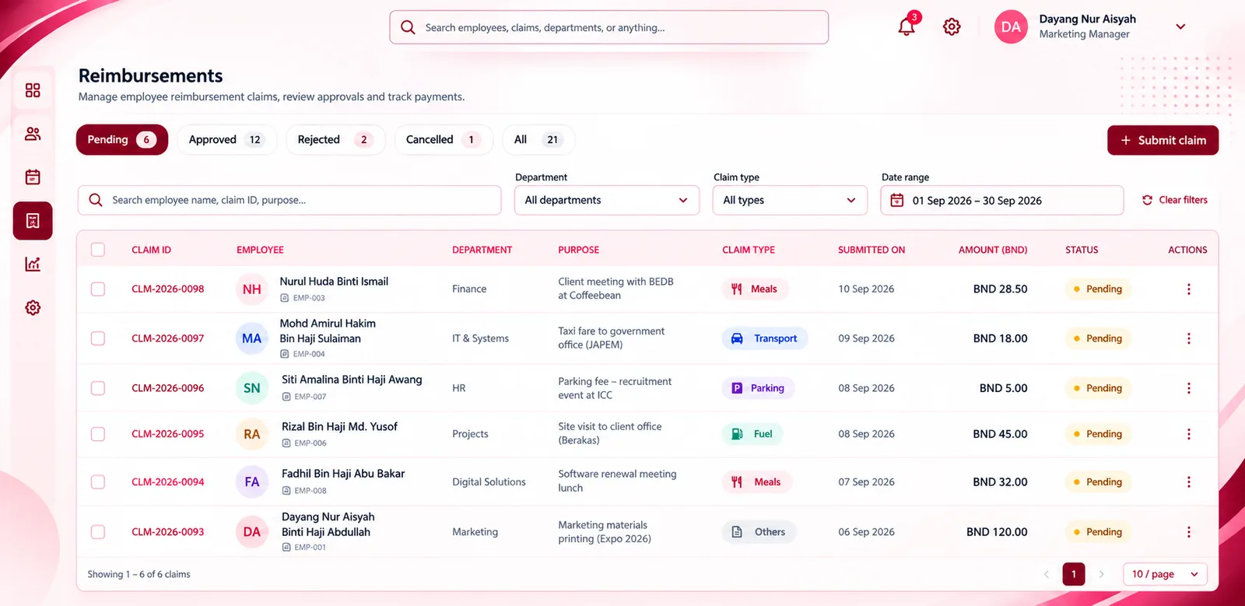Open the notifications bell
Image resolution: width=1245 pixels, height=606 pixels.
tap(907, 26)
